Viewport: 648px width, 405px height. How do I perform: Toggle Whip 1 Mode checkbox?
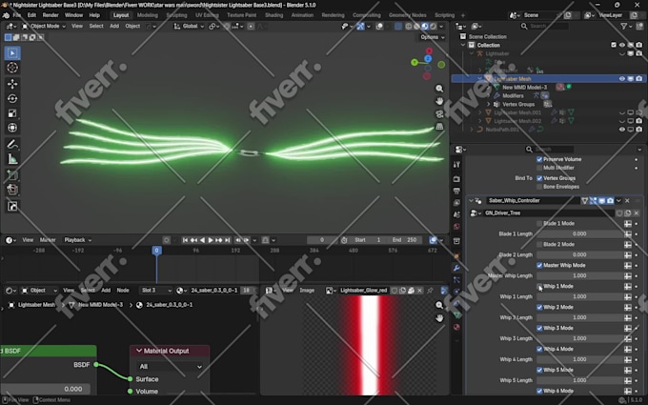[x=539, y=287]
